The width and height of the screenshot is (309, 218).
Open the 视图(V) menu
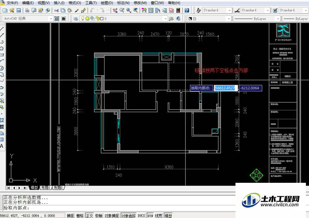point(44,3)
